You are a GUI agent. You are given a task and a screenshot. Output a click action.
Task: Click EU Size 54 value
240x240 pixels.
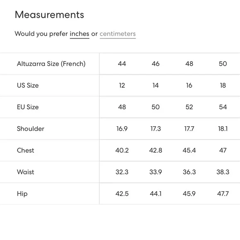tap(223, 107)
